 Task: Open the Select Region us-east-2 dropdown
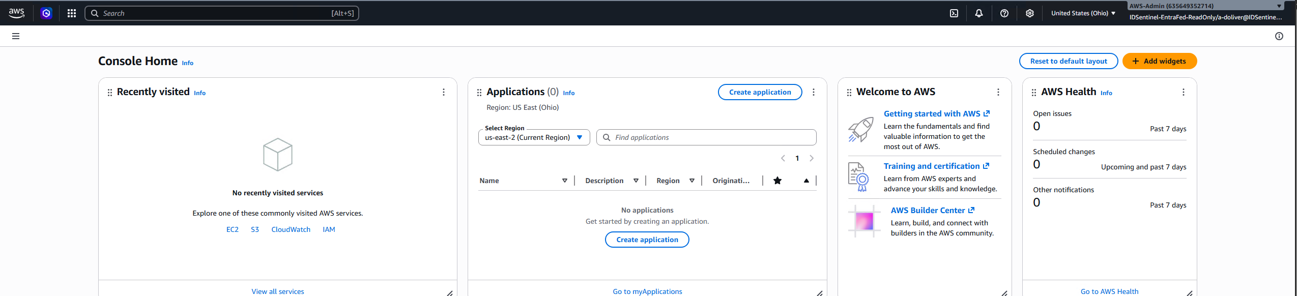pos(534,137)
